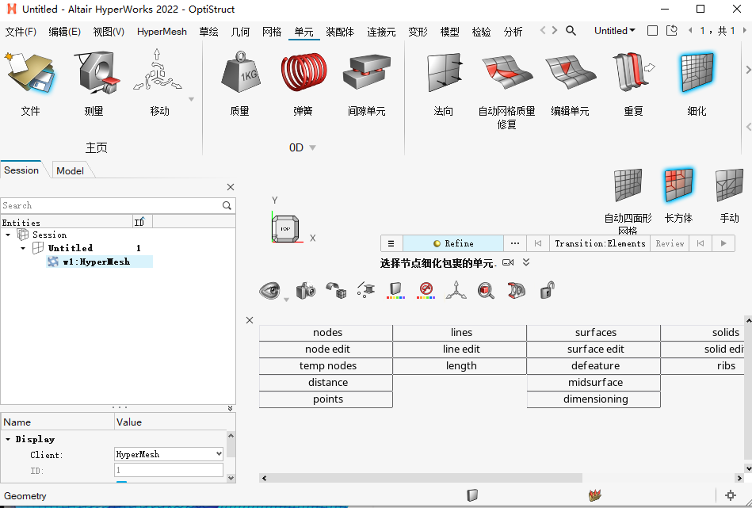Choose the 自动四面形网格 auto tetra mesh option
The image size is (752, 508).
[628, 185]
